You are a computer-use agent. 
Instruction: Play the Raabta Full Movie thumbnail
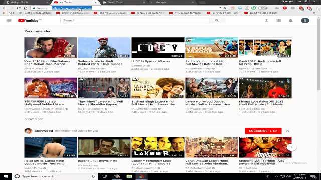pos(158,88)
